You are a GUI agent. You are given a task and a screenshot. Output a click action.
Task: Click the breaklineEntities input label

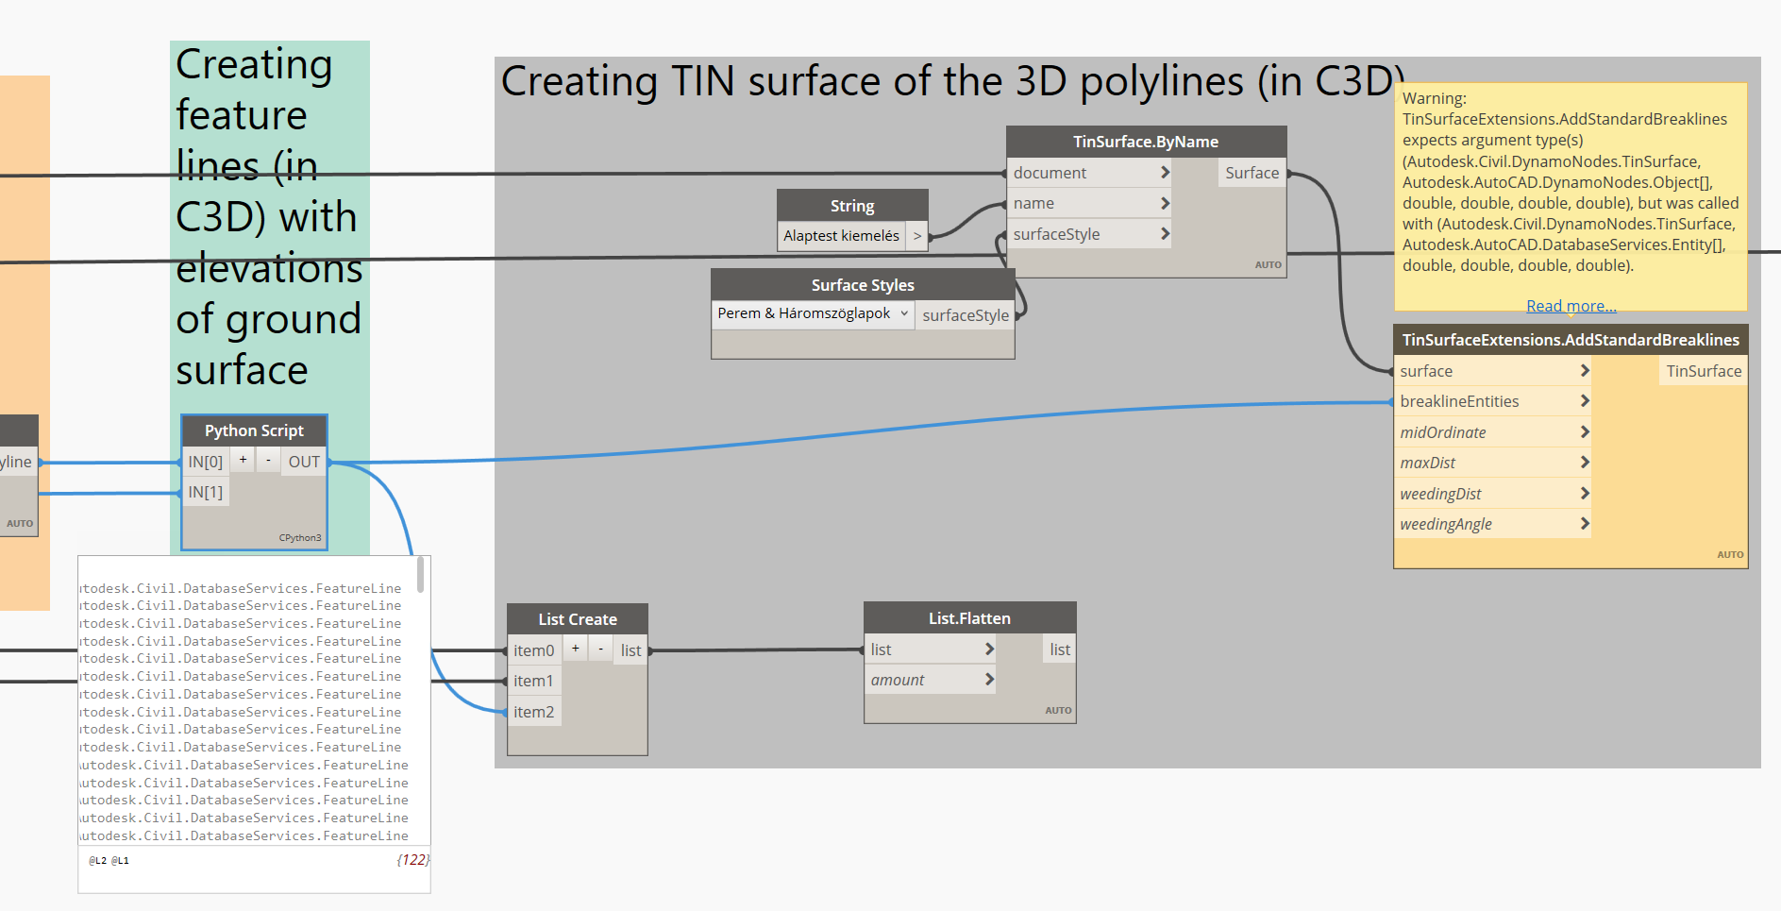1459,401
